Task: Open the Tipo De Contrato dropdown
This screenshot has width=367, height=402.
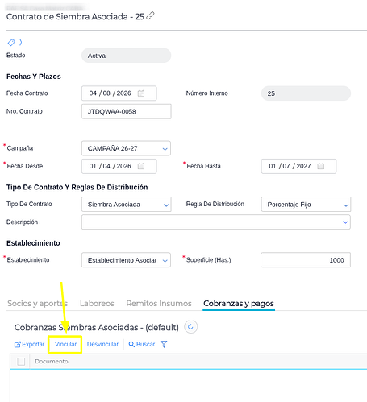Action: [127, 205]
